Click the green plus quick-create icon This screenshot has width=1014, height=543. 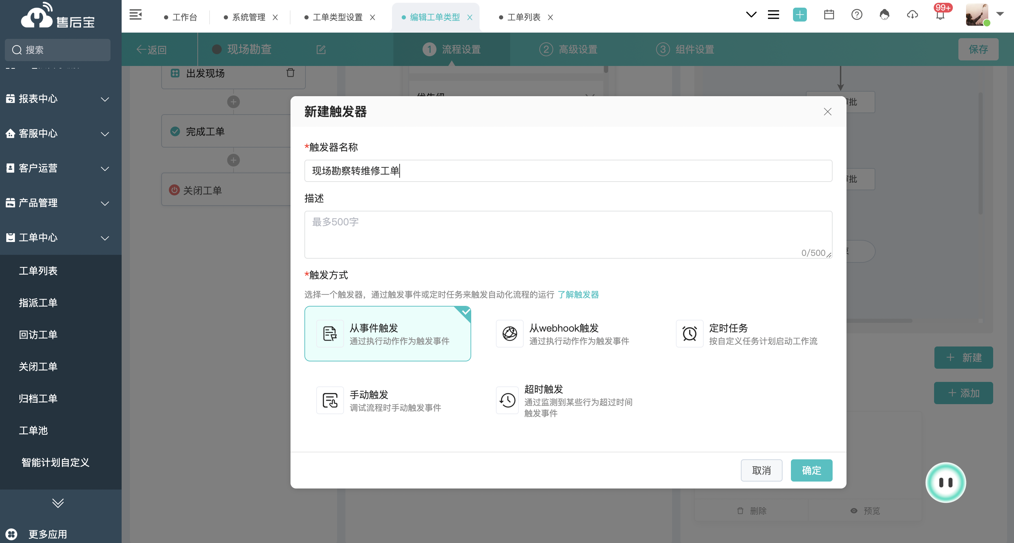[x=800, y=15]
